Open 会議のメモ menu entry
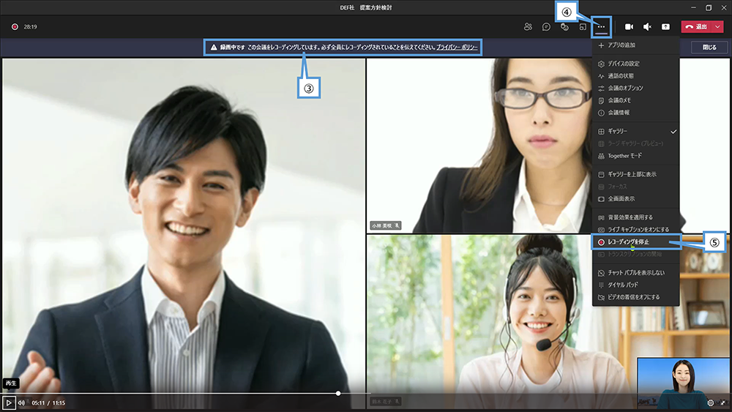 pos(635,100)
